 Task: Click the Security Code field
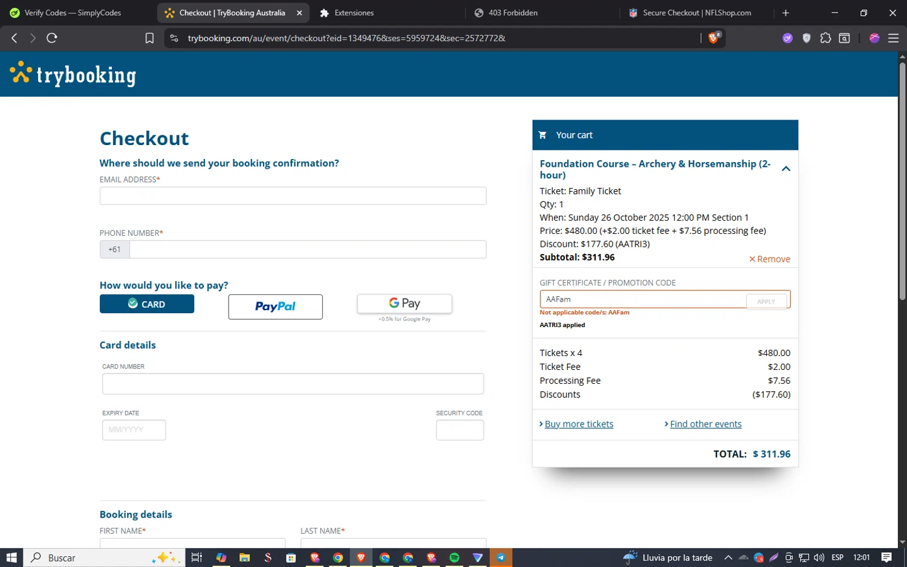coord(460,430)
